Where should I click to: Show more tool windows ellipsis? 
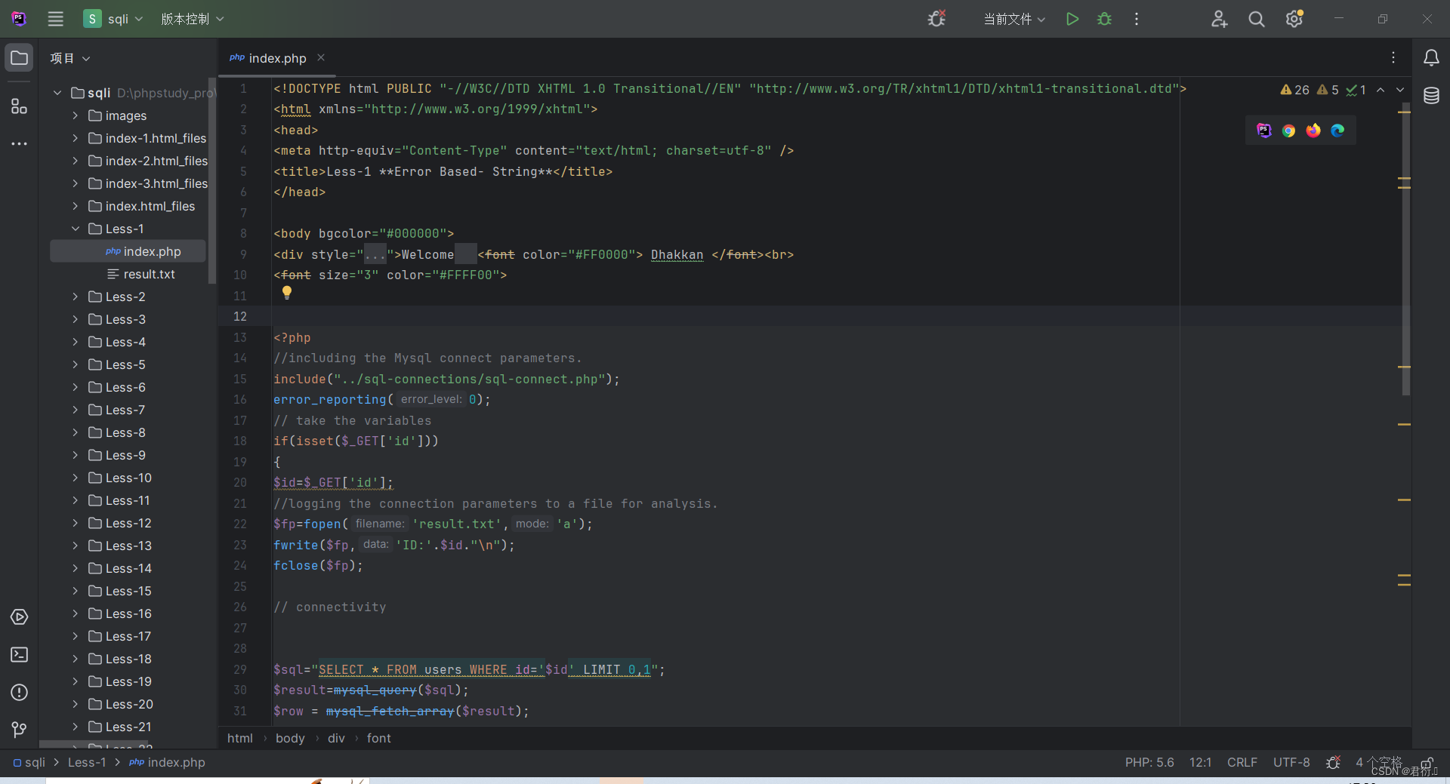point(20,143)
